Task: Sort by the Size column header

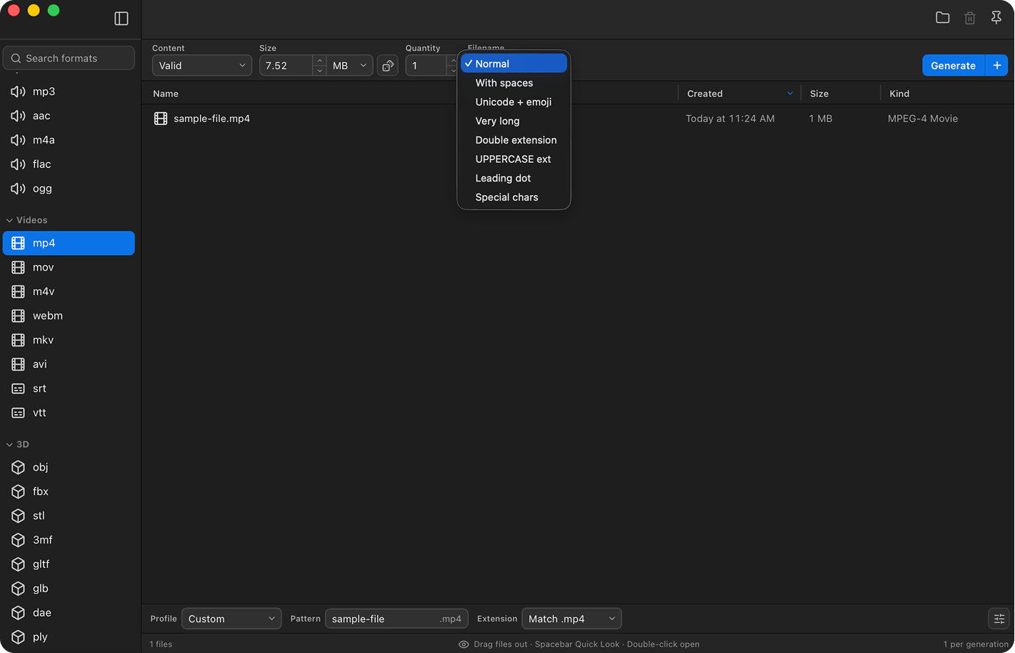Action: click(x=819, y=94)
